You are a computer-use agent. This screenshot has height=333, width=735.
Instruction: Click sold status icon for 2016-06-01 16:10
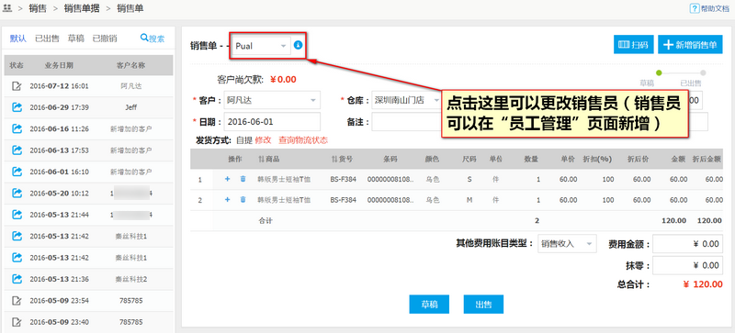coord(17,172)
